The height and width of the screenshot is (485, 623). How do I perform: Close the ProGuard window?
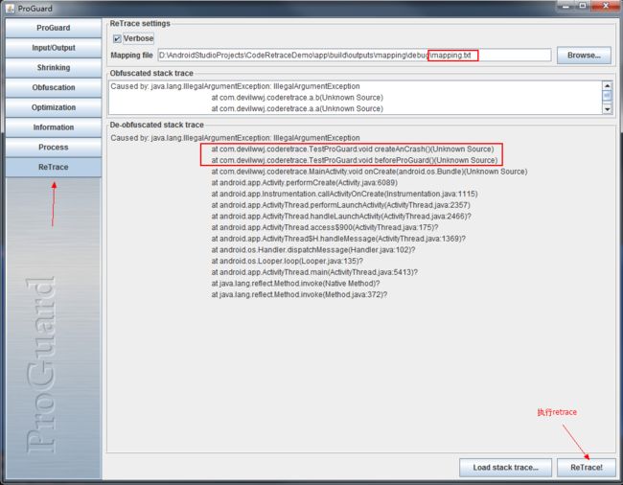[x=606, y=6]
